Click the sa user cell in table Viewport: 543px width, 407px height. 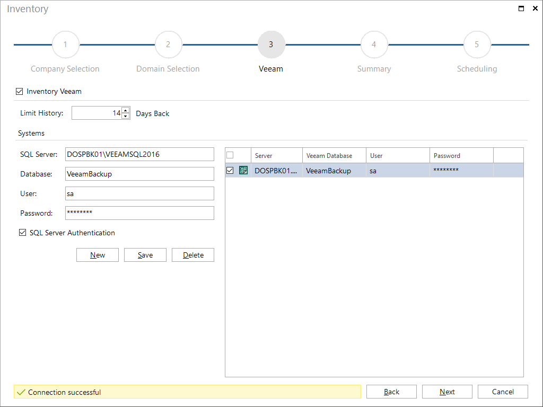[398, 171]
